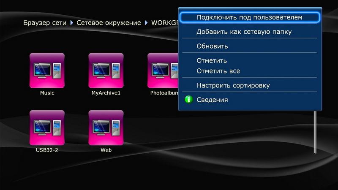Click the vertical scrollbar on the right
Screen dimensions: 338x190
[x=315, y=131]
